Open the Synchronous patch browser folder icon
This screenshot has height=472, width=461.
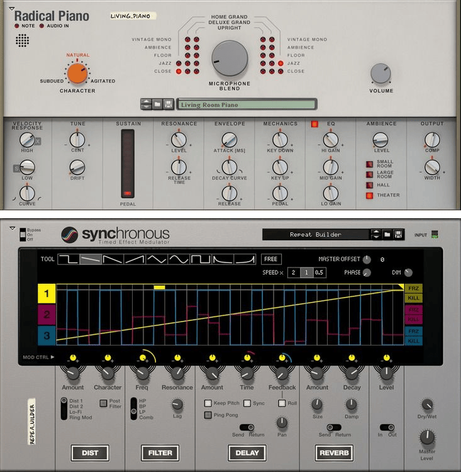[387, 234]
